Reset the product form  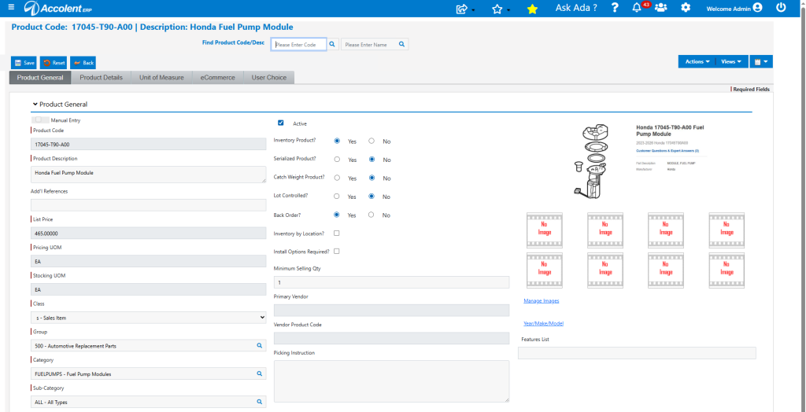click(54, 63)
